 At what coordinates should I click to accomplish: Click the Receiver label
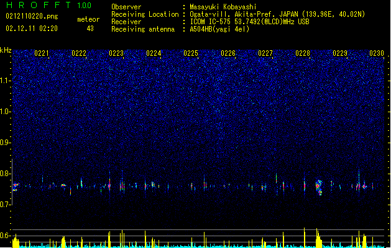click(x=126, y=22)
